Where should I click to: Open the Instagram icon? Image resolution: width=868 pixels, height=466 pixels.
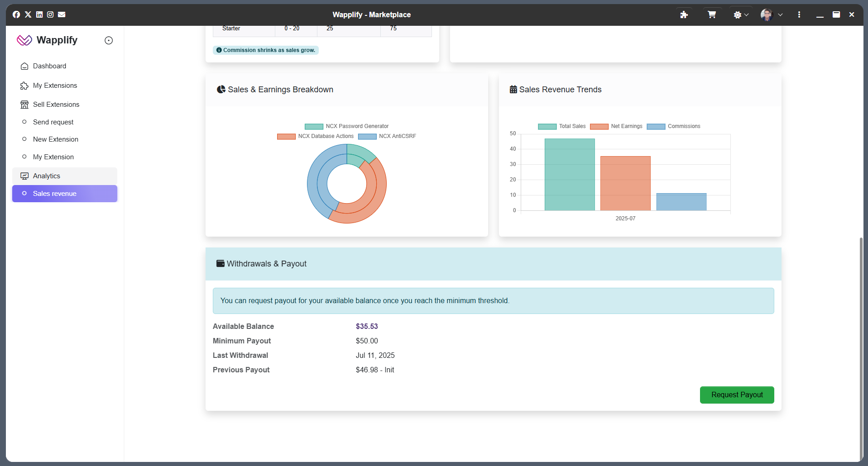coord(50,14)
